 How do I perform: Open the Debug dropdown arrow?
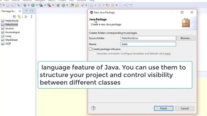coord(29,5)
